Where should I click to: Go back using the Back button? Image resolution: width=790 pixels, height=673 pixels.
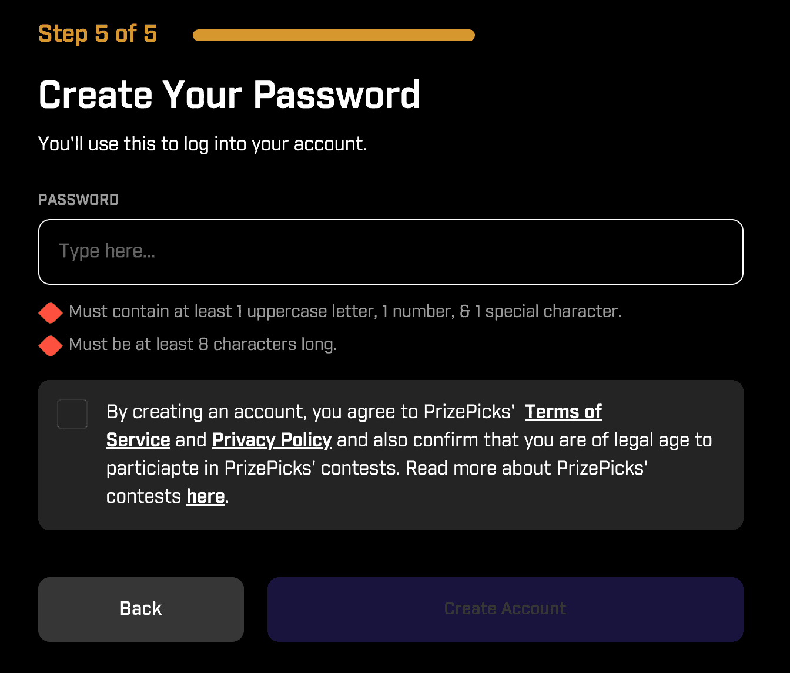(141, 610)
